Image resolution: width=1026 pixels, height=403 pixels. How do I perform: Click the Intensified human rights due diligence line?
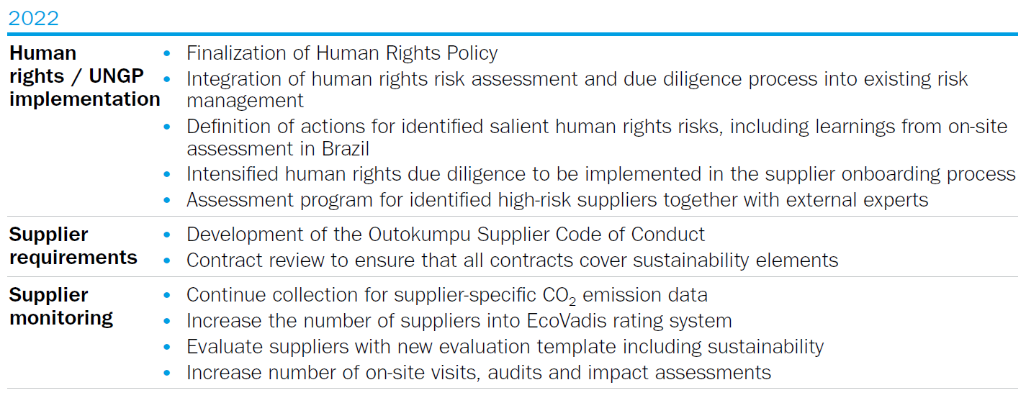[x=601, y=174]
